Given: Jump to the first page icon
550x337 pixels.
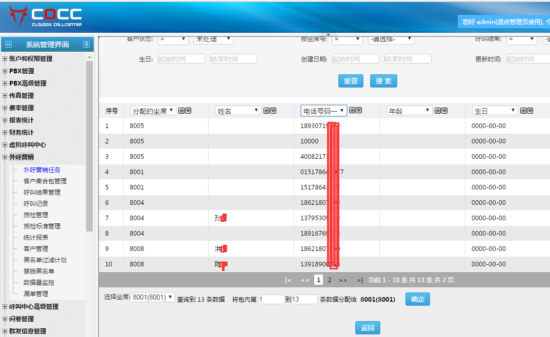Looking at the screenshot, I should click(288, 280).
